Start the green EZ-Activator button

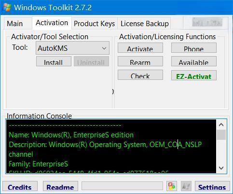[x=194, y=75]
